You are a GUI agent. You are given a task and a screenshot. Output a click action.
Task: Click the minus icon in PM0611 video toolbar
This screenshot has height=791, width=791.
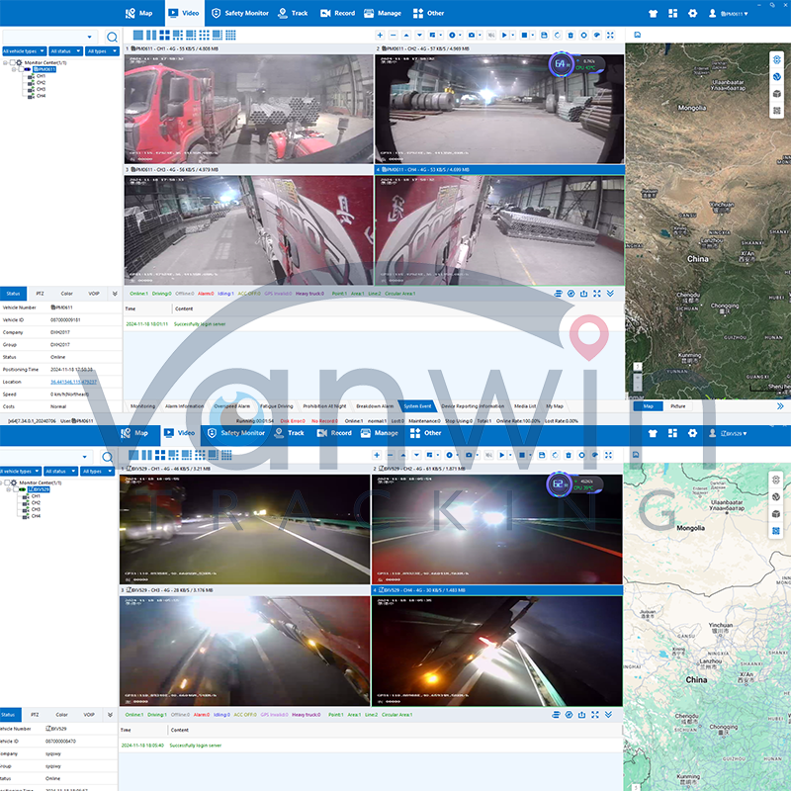click(x=393, y=35)
